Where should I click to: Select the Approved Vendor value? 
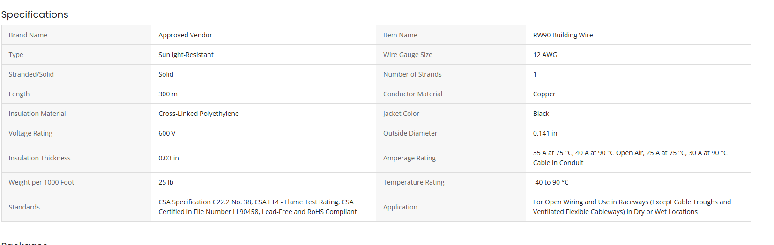pos(185,35)
